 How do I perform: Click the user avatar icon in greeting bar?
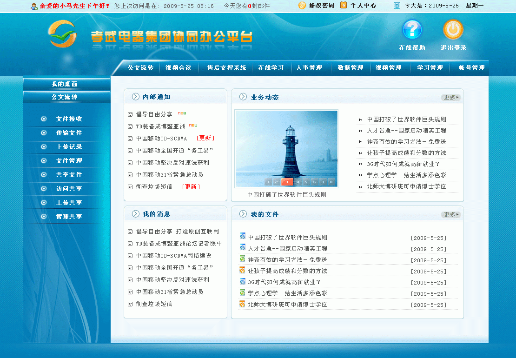(34, 6)
